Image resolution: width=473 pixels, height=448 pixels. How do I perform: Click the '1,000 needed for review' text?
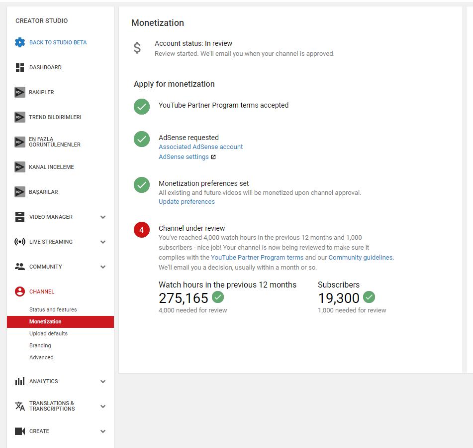tap(352, 310)
